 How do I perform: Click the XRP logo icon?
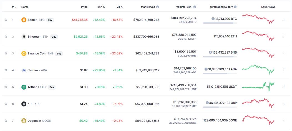[x=24, y=104]
